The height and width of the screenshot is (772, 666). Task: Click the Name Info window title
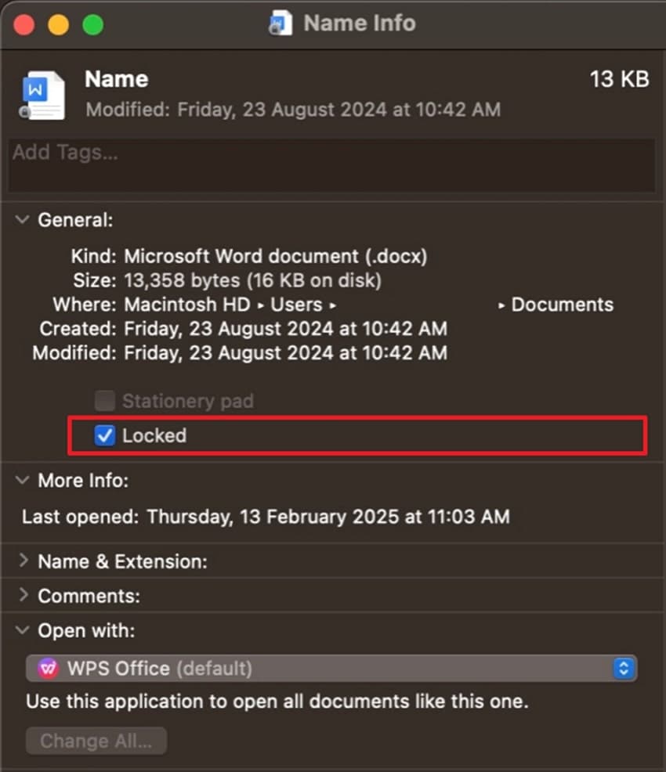pos(360,23)
